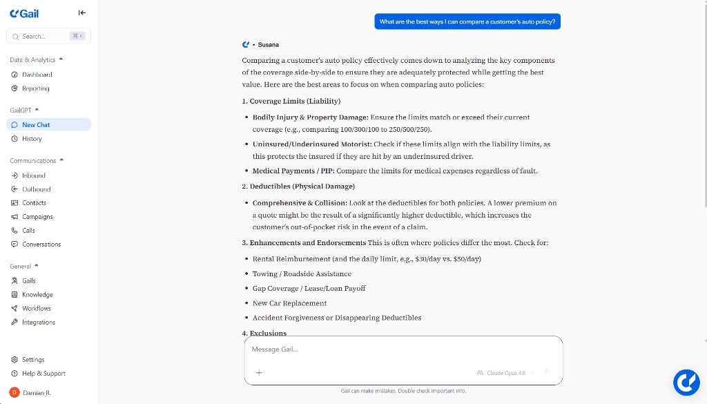
Task: Open the Claude Opus 4.6 model dropdown
Action: 506,373
